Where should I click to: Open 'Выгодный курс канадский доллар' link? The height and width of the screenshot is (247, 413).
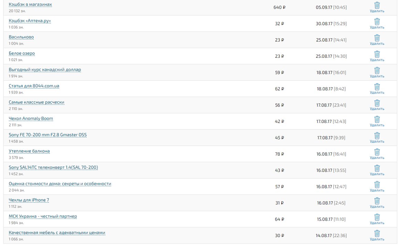click(x=45, y=70)
